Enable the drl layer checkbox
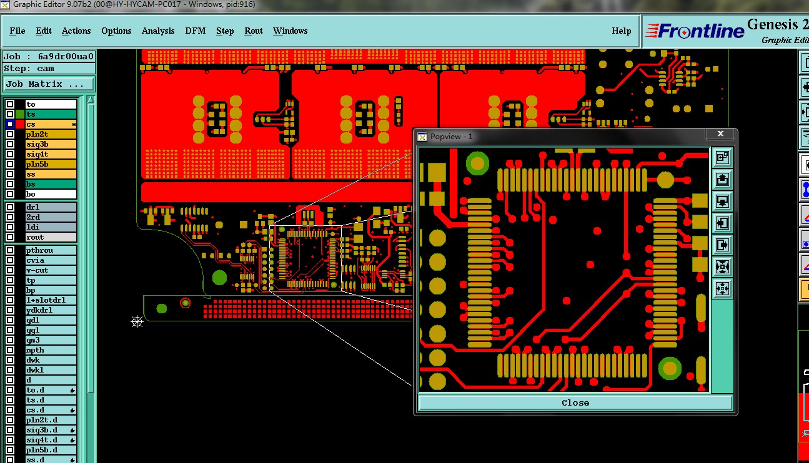This screenshot has height=463, width=809. click(x=10, y=207)
